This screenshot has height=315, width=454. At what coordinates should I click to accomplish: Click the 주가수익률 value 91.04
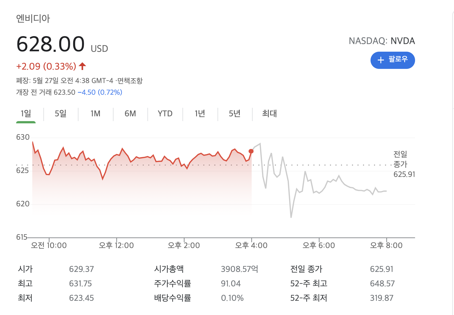coord(231,283)
